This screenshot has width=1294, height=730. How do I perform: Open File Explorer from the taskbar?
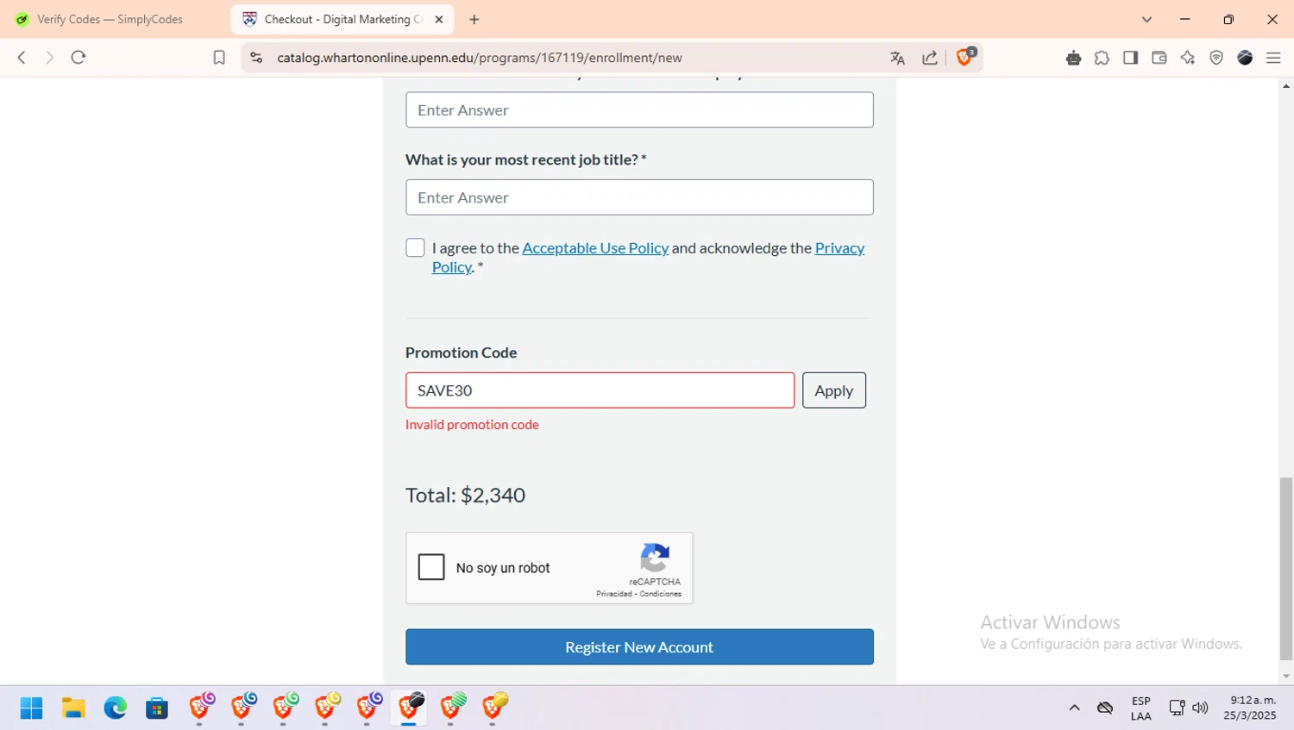73,708
